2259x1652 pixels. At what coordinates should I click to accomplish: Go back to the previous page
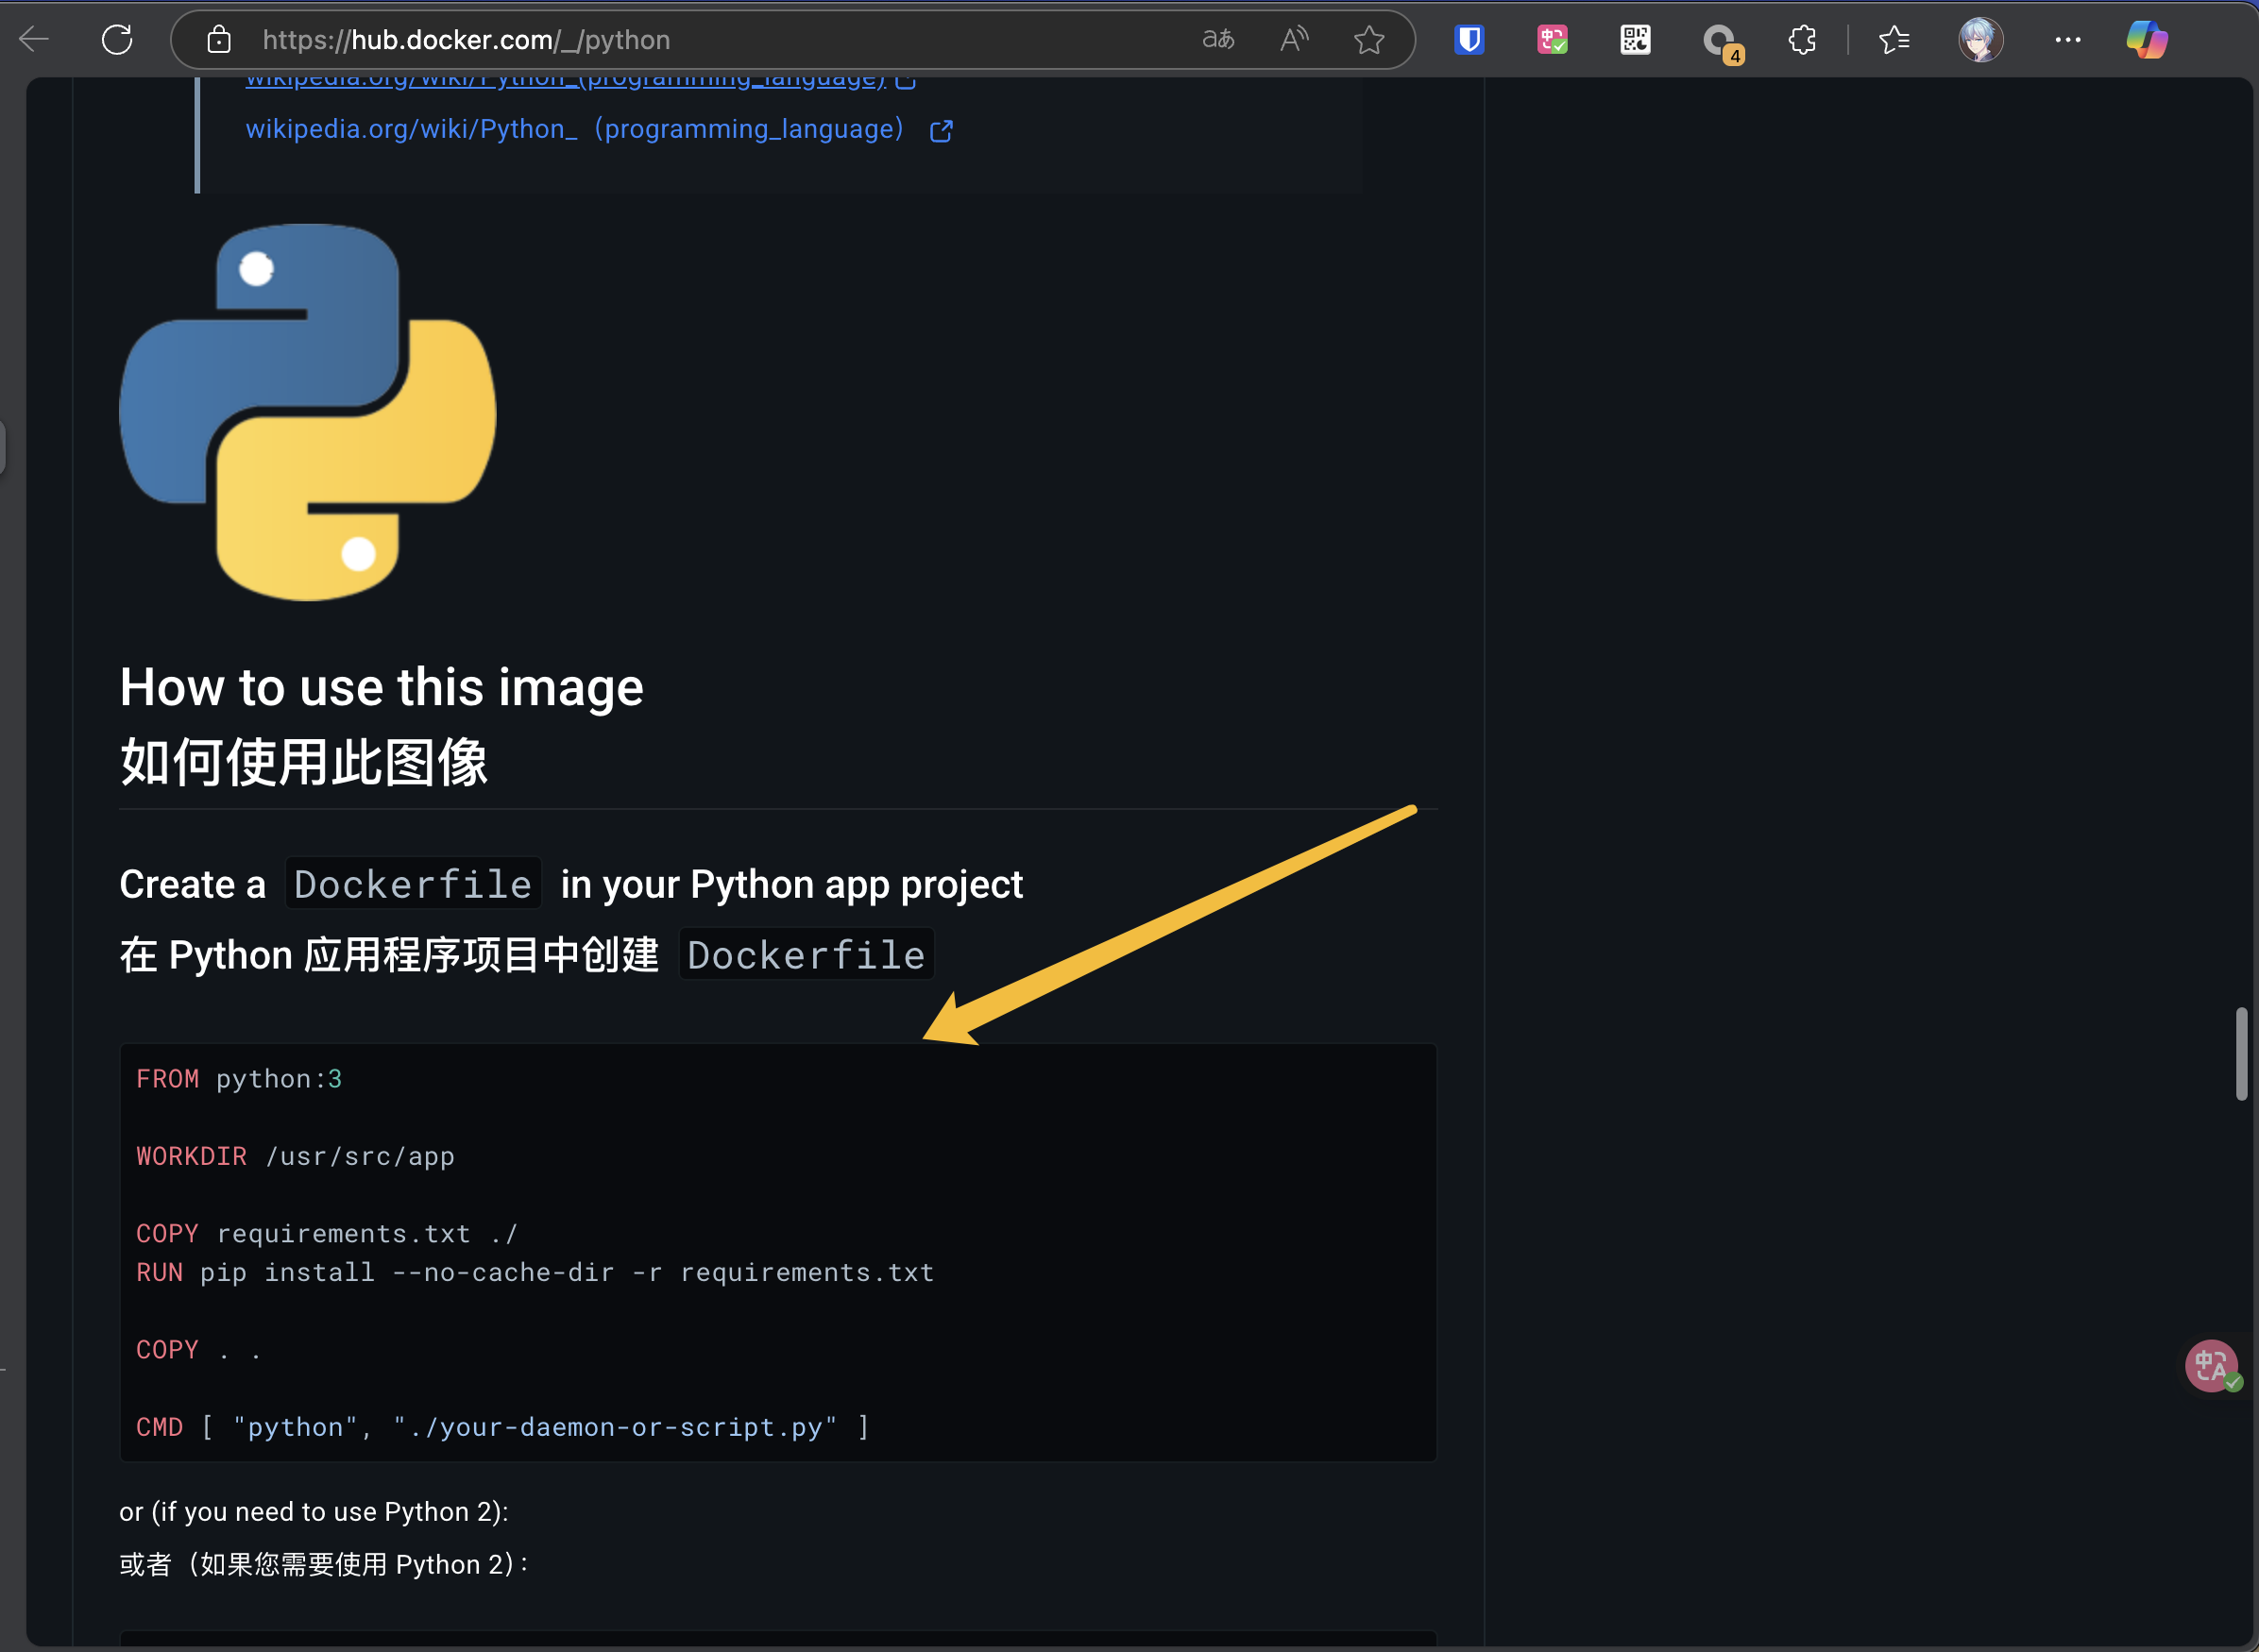pyautogui.click(x=35, y=40)
